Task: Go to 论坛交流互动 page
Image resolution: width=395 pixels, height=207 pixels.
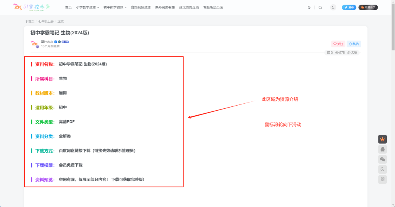Action: tap(189, 7)
